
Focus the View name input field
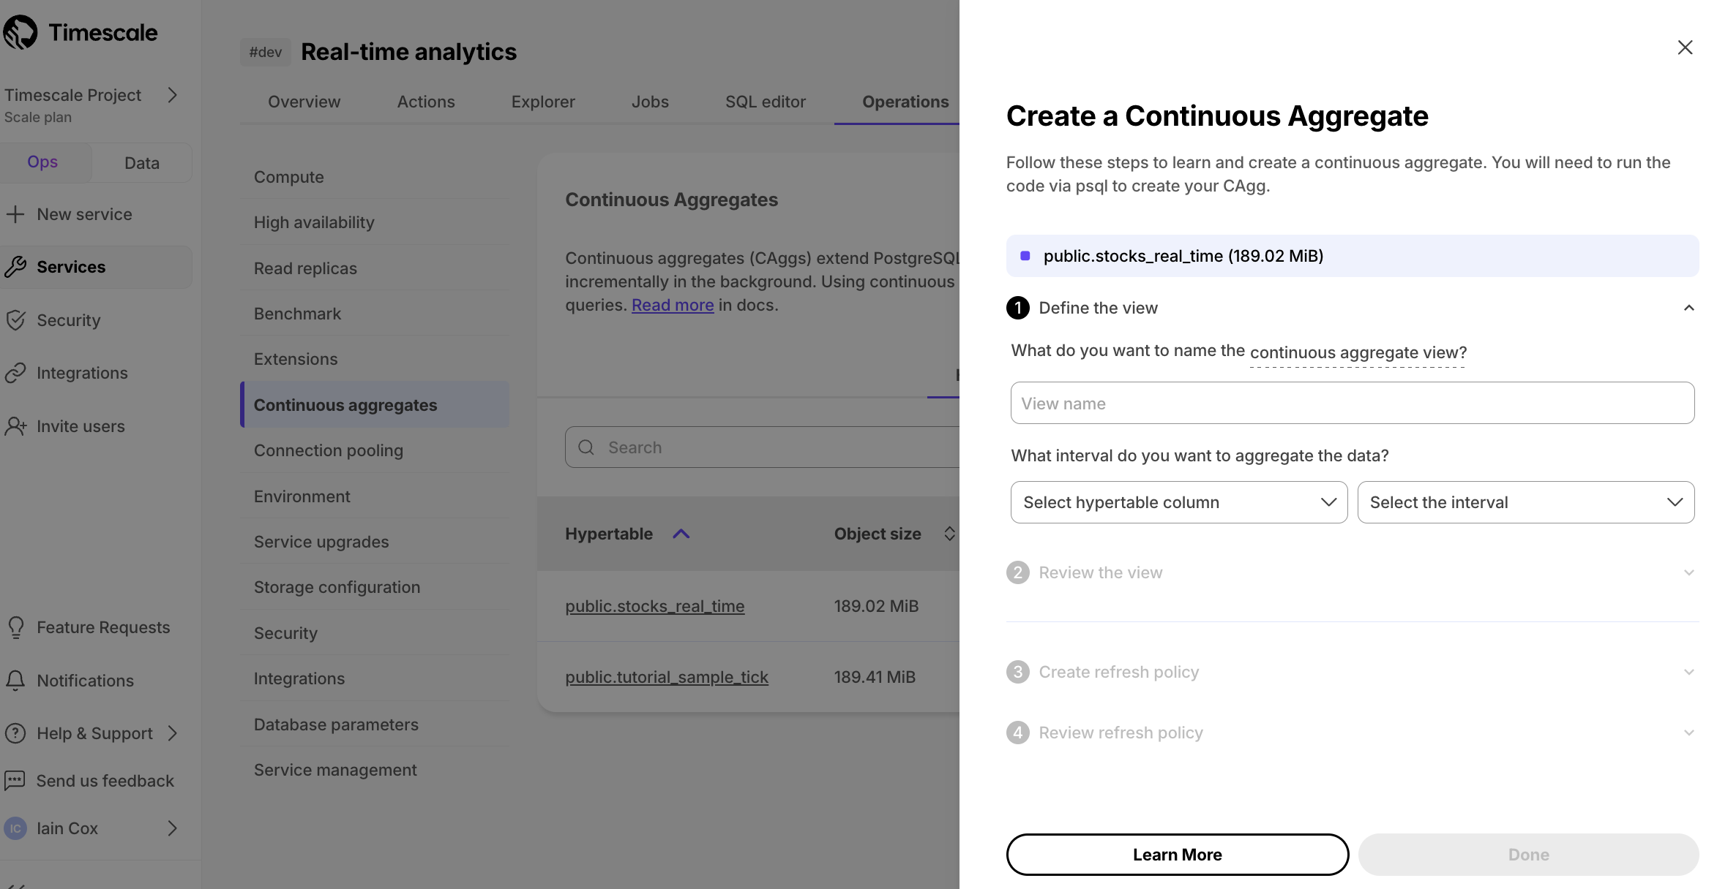click(x=1353, y=403)
